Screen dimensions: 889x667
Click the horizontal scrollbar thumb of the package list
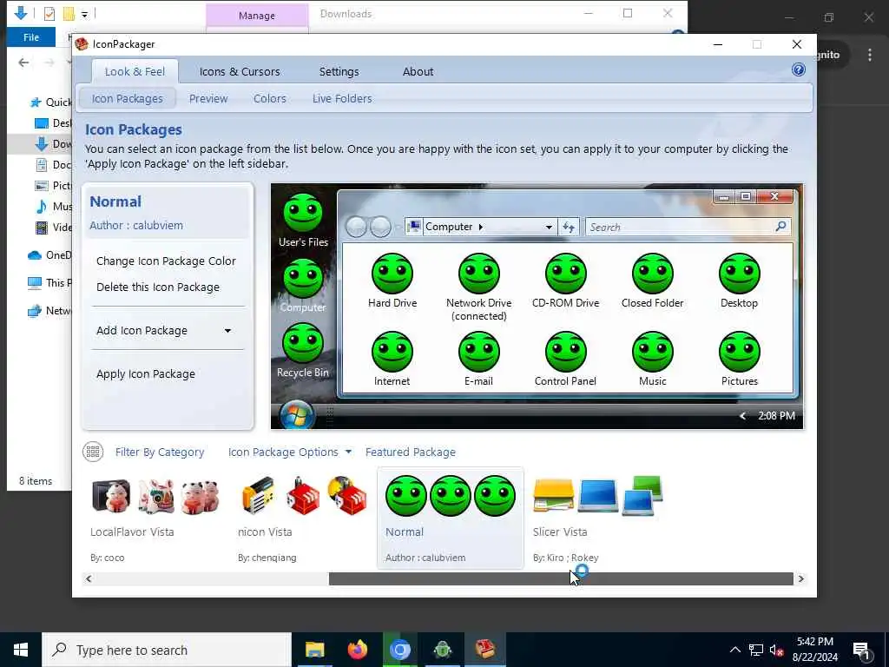tap(561, 578)
